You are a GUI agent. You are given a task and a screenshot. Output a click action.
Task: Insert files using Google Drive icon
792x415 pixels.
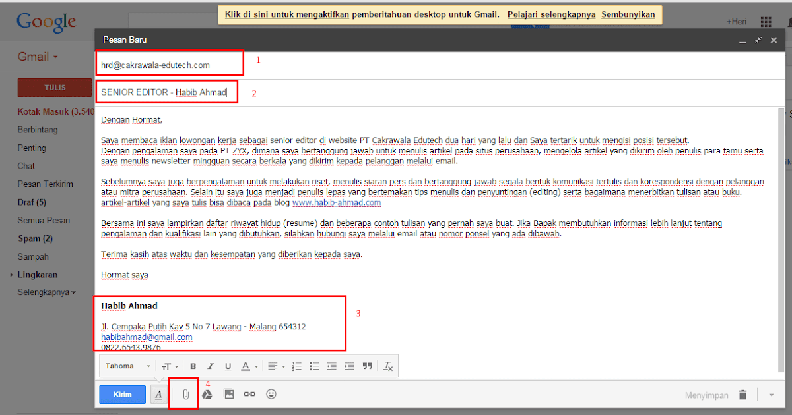click(x=207, y=393)
